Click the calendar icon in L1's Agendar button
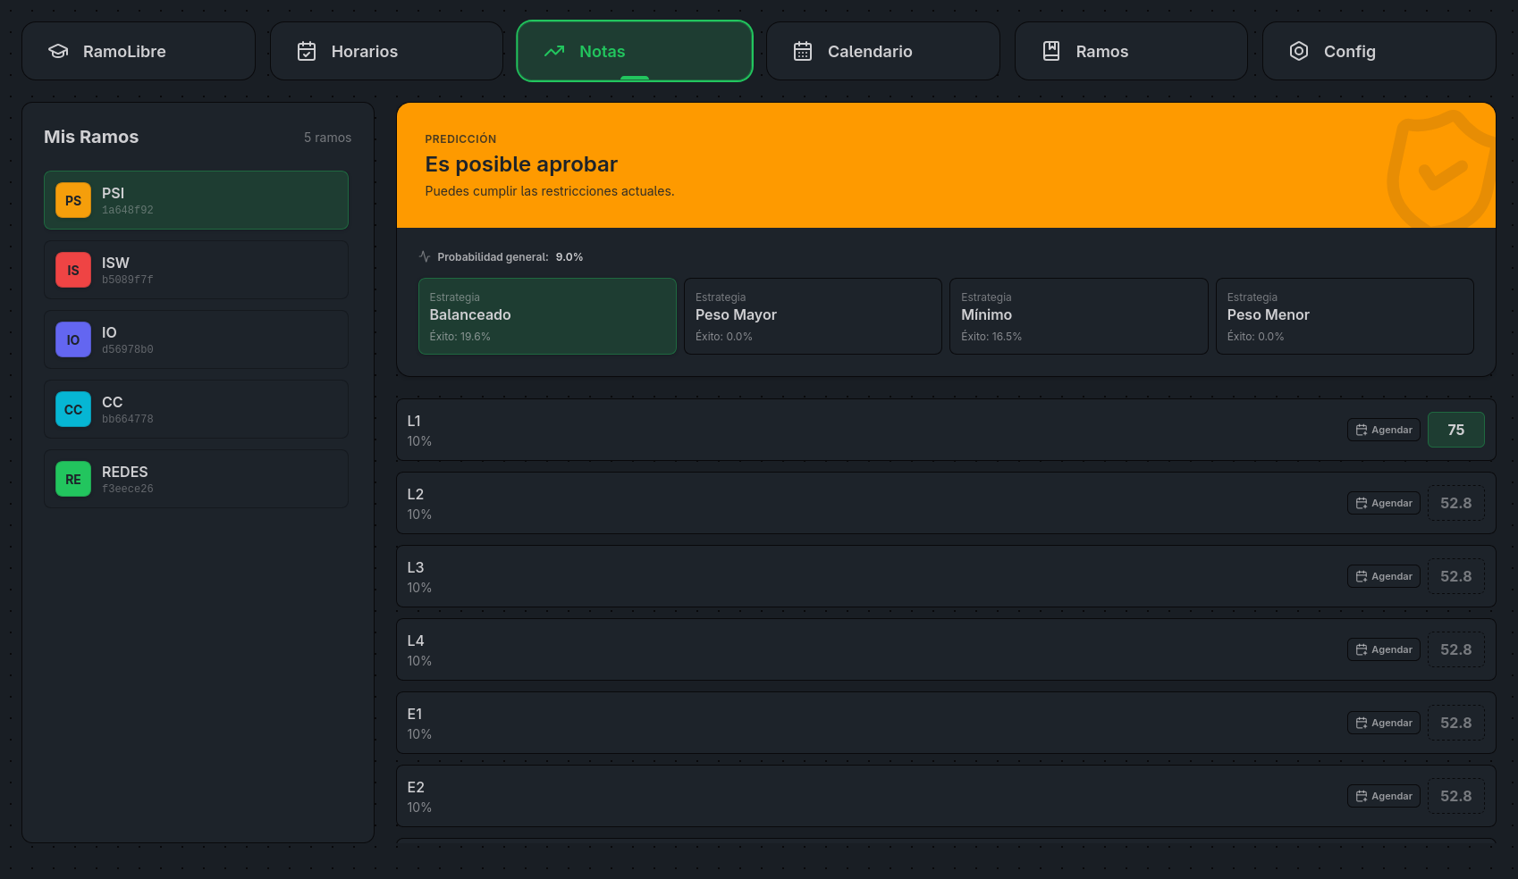 point(1362,430)
